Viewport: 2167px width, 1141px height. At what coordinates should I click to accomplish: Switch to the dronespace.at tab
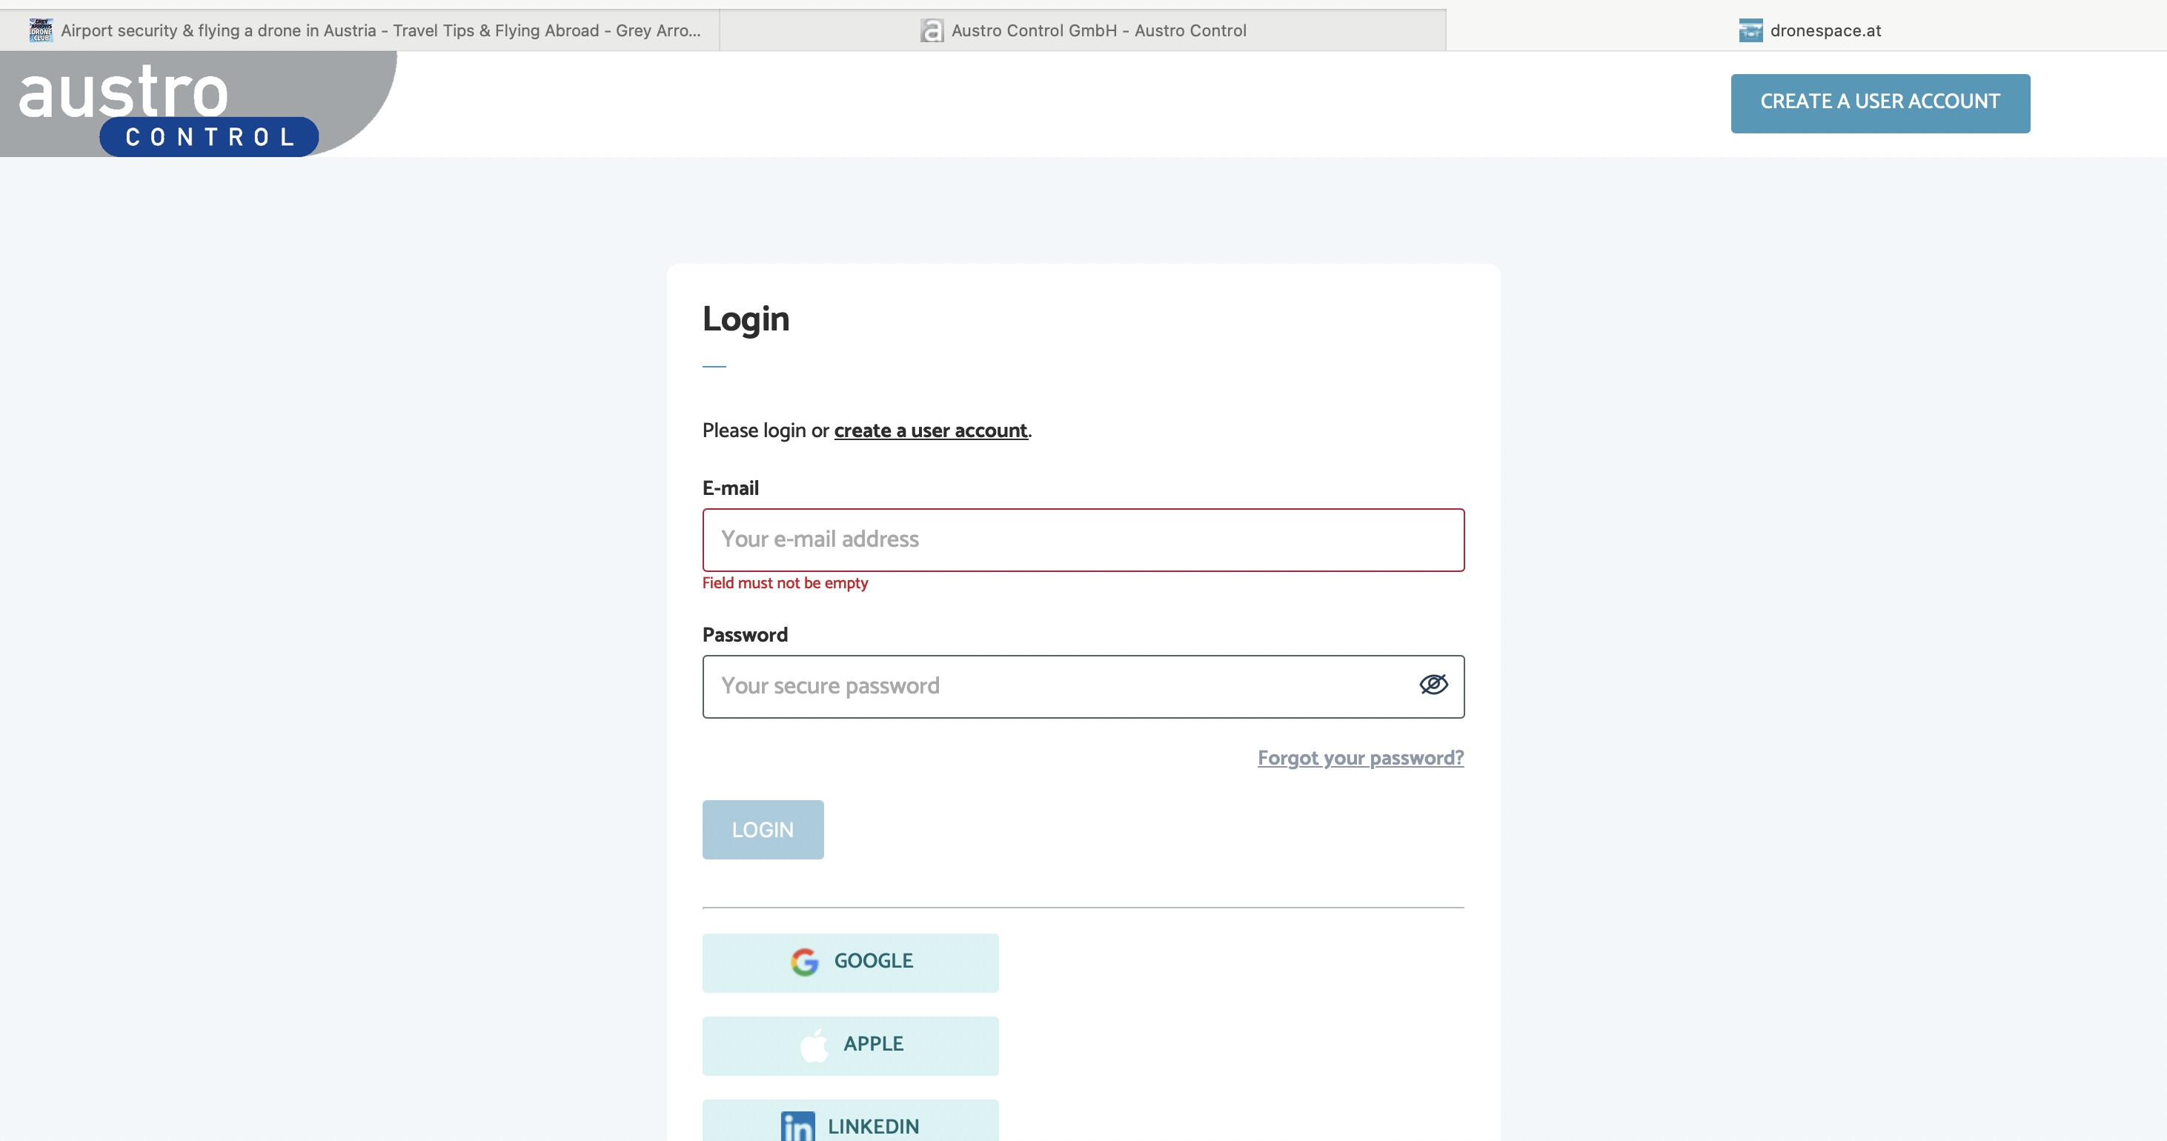[x=1825, y=30]
